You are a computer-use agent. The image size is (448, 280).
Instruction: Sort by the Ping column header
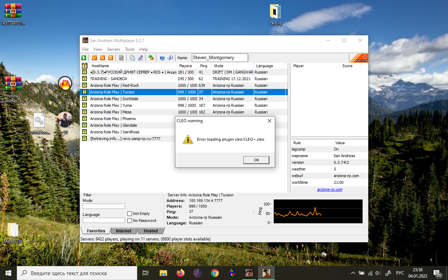pos(205,66)
